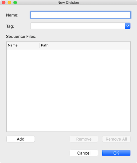Click the empty Sequence Files list area
This screenshot has height=163, width=137.
(x=68, y=90)
